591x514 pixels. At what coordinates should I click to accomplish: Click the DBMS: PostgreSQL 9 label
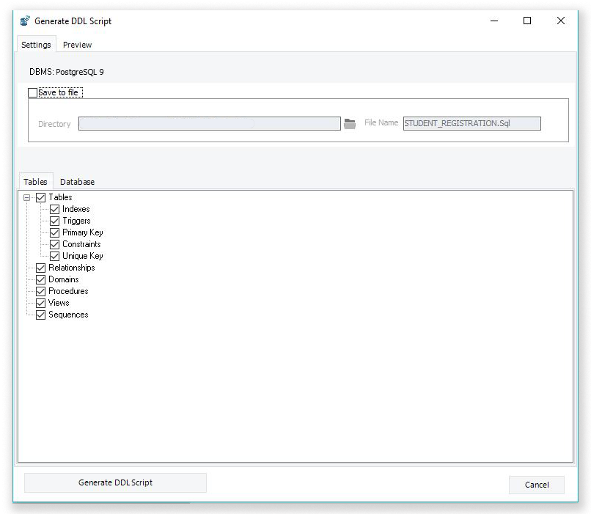pyautogui.click(x=67, y=72)
